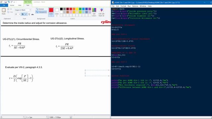Pick the pink color swatch in the second row

click(x=71, y=12)
